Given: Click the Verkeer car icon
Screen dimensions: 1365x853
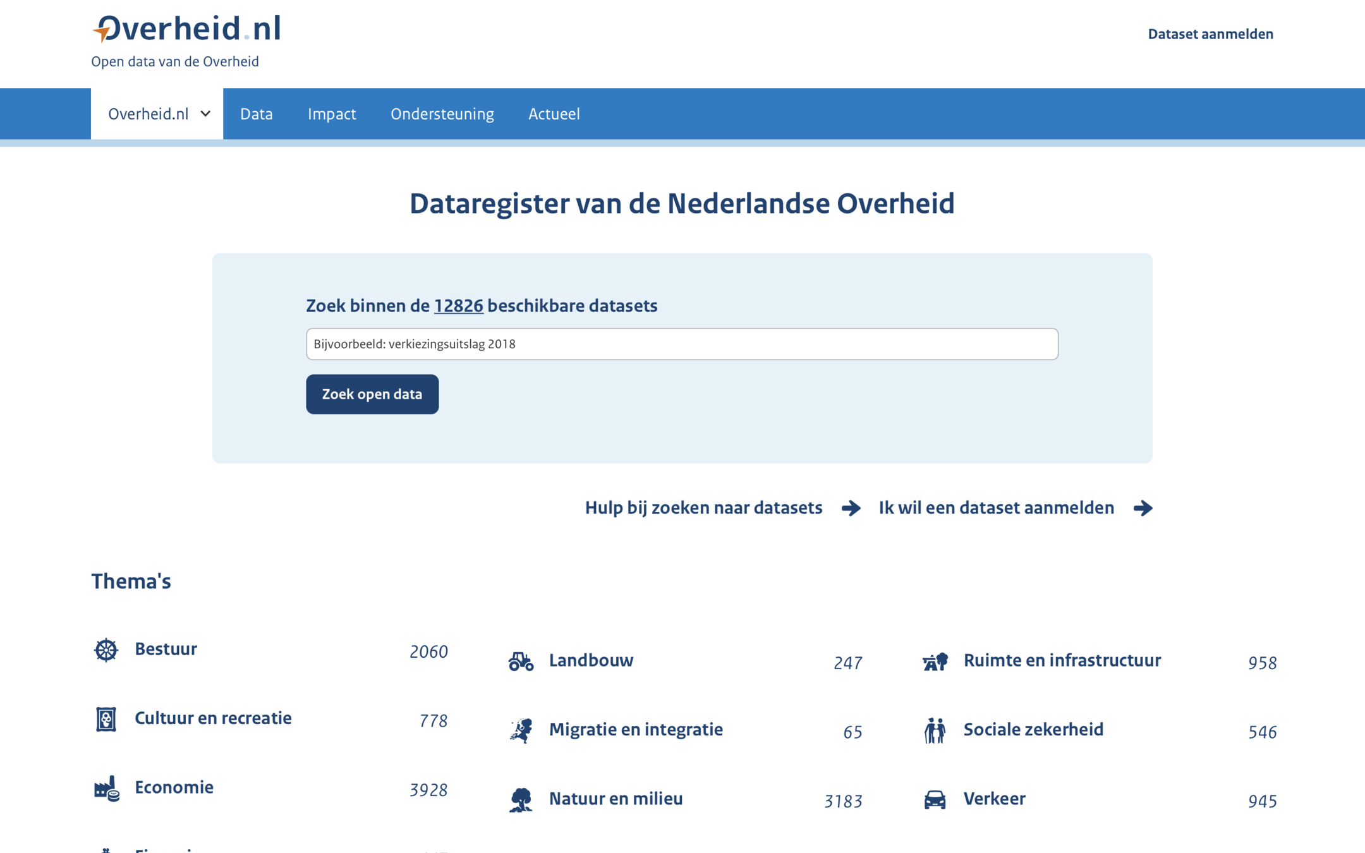Looking at the screenshot, I should [x=935, y=799].
